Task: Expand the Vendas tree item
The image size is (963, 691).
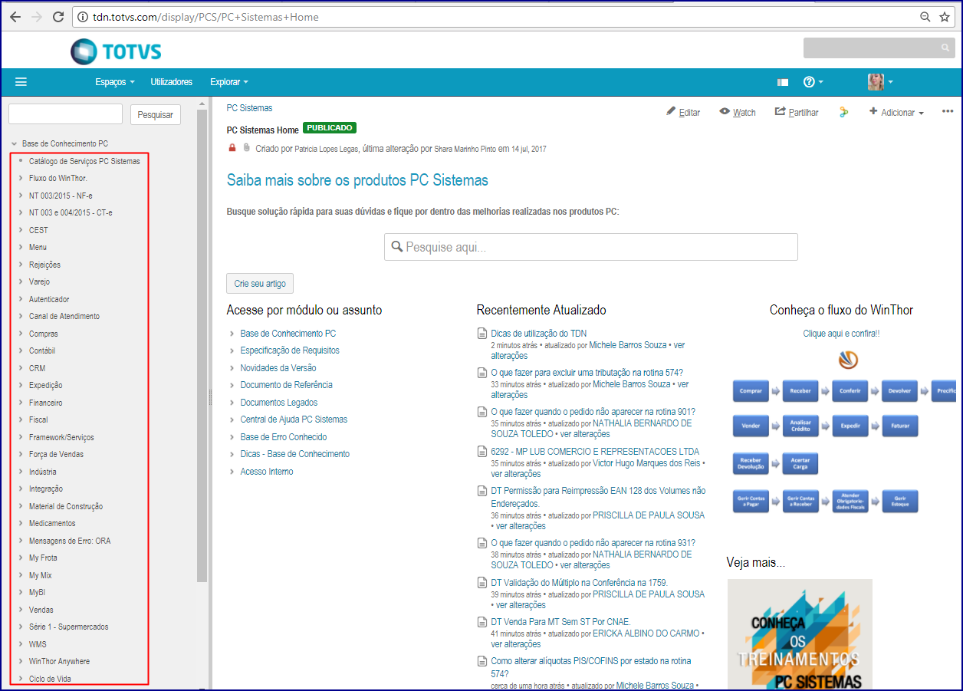Action: tap(21, 610)
